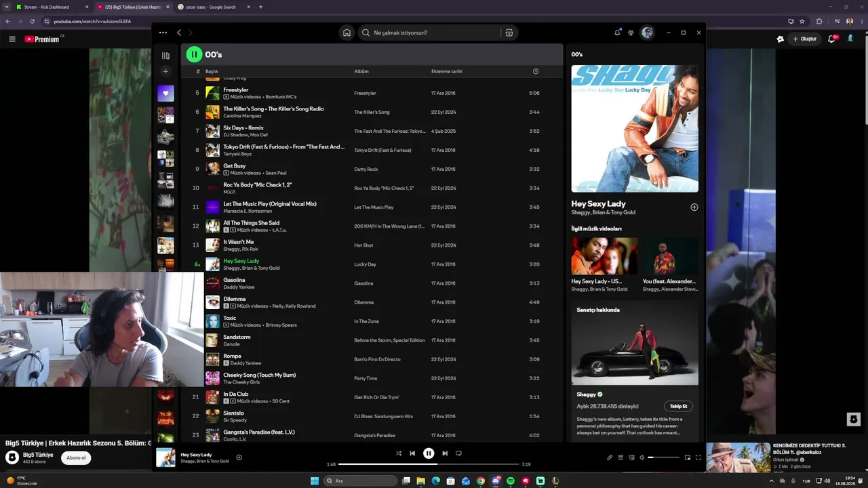
Task: Open the Windows Start menu
Action: point(315,481)
